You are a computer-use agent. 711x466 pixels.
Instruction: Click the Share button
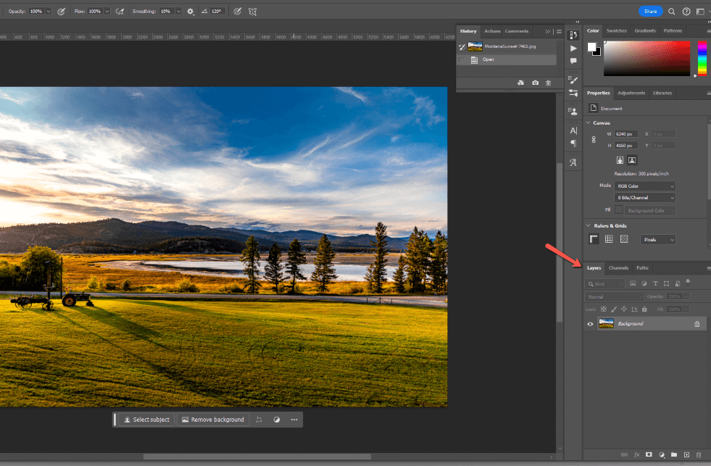[650, 12]
